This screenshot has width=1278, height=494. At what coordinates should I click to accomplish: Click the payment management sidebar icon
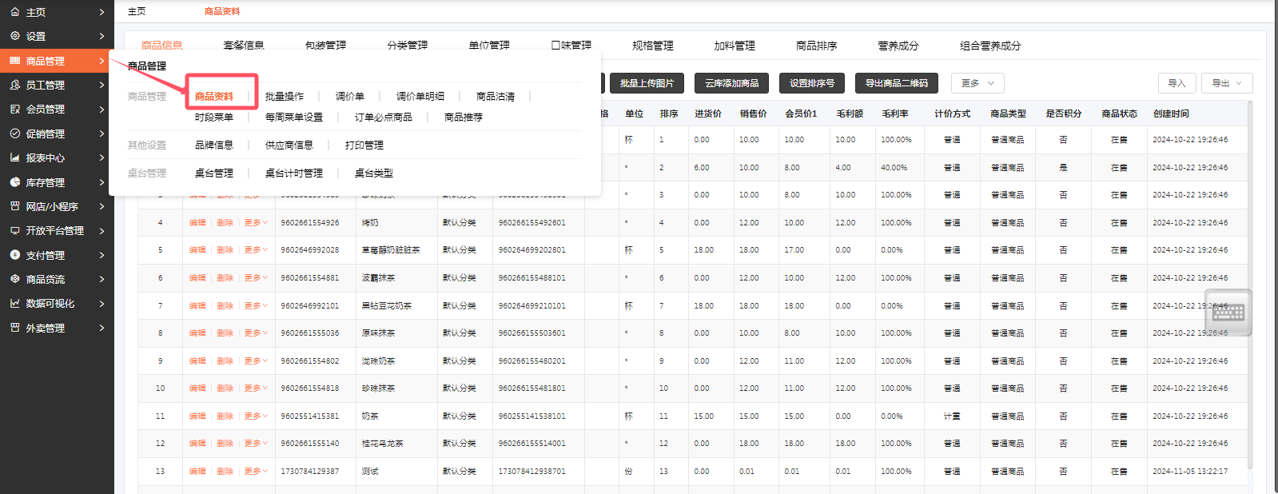point(14,255)
